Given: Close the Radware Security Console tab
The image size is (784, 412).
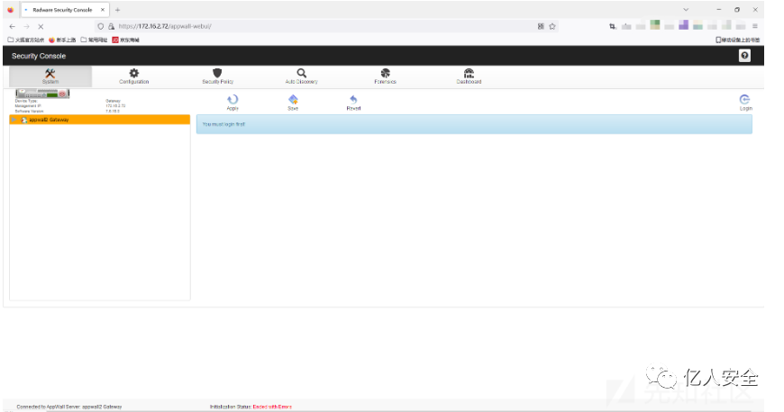Looking at the screenshot, I should (x=103, y=10).
